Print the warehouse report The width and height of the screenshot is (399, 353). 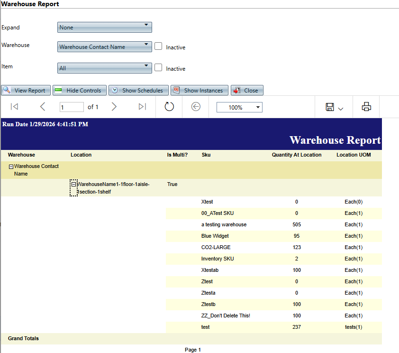(366, 107)
